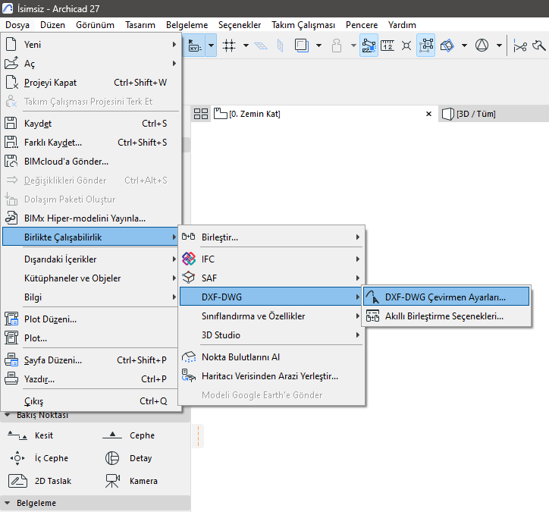
Task: Click the tab overview grid icon
Action: click(x=201, y=114)
